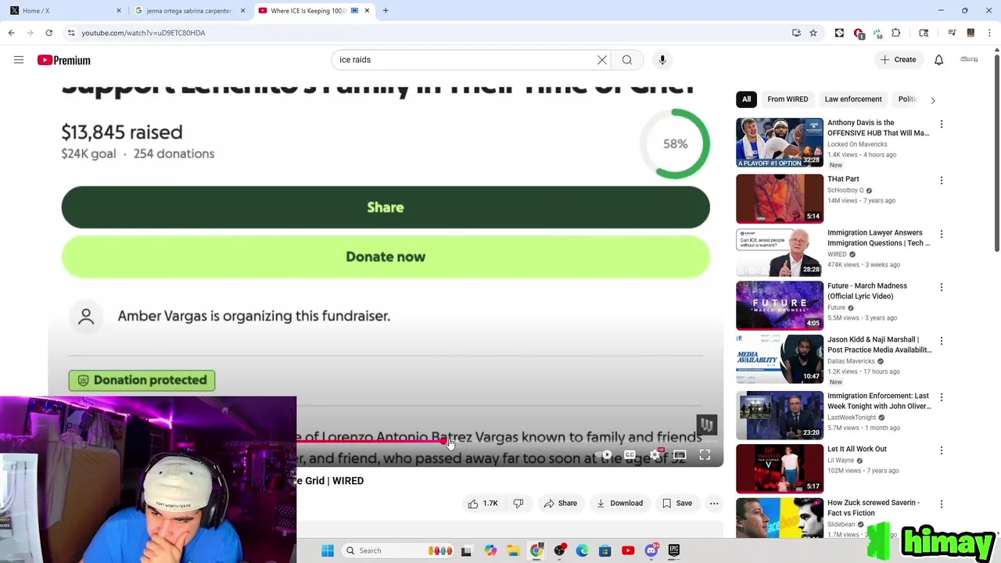The image size is (1001, 563).
Task: Open the YouTube account avatar menu
Action: (969, 59)
